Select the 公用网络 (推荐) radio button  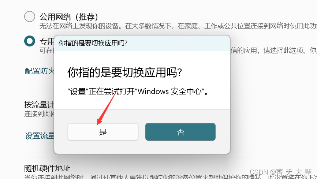click(30, 16)
